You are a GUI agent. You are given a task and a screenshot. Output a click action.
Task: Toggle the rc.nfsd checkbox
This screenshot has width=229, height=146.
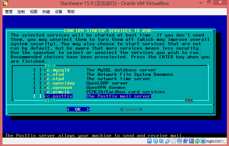click(x=37, y=75)
